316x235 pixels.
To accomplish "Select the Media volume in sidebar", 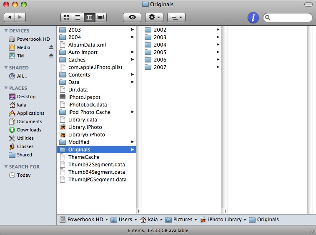I will [20, 47].
